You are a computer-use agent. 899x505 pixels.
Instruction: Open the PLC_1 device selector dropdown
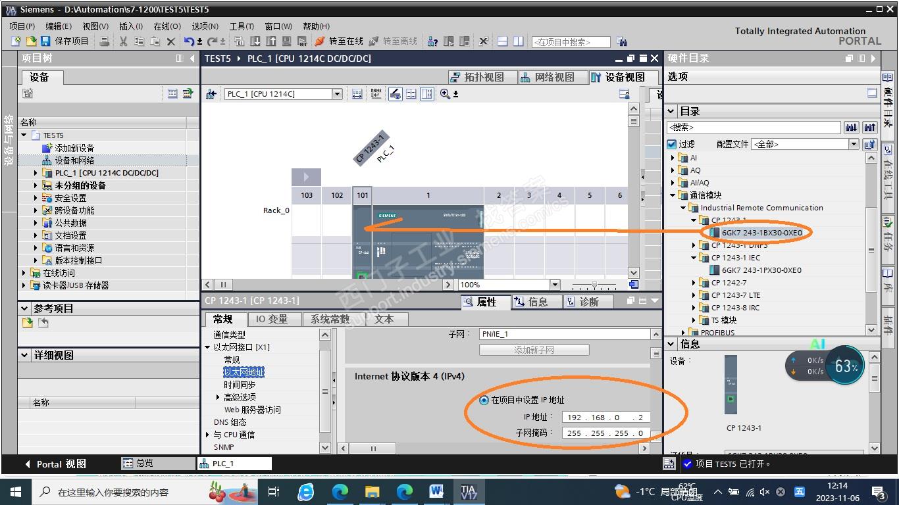(x=337, y=94)
